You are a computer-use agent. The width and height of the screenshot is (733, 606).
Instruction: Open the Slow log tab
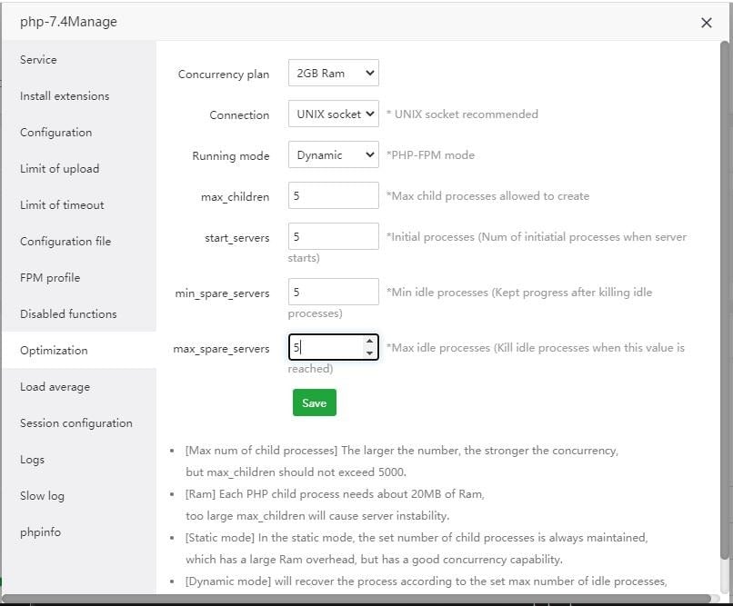42,496
